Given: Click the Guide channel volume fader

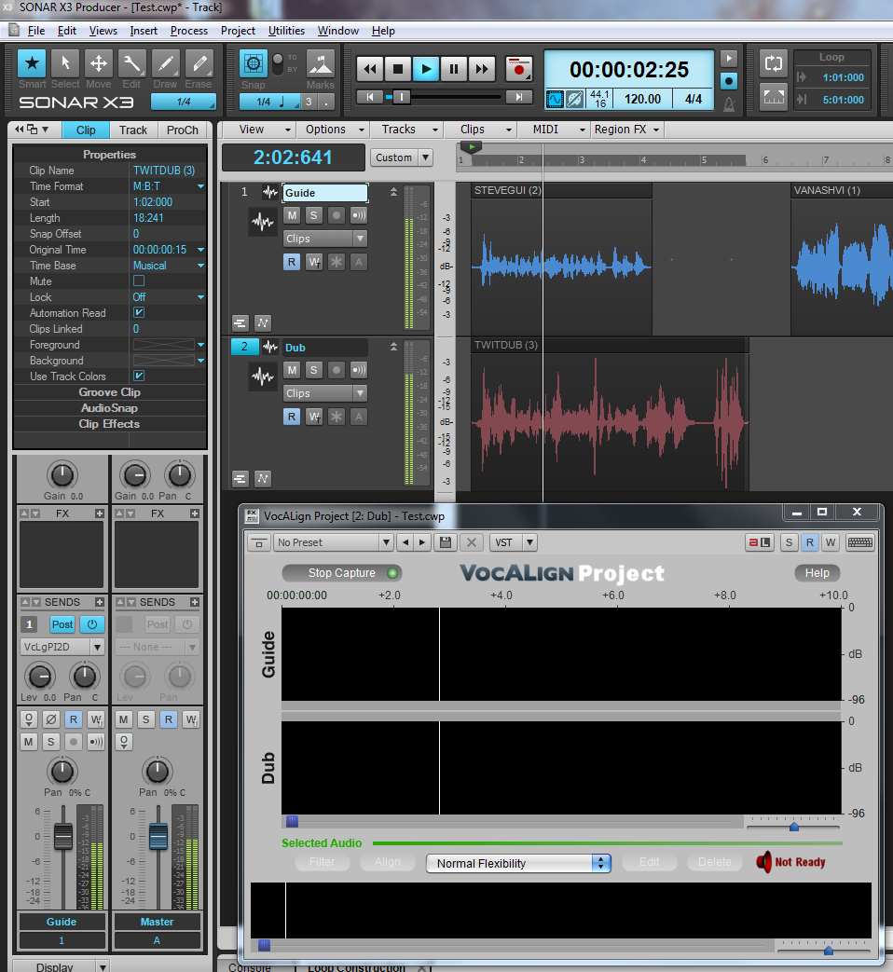Looking at the screenshot, I should (x=62, y=837).
